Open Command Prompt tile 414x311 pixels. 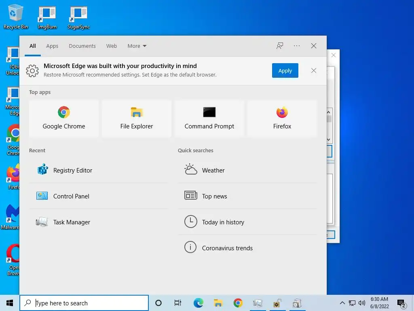pos(209,119)
